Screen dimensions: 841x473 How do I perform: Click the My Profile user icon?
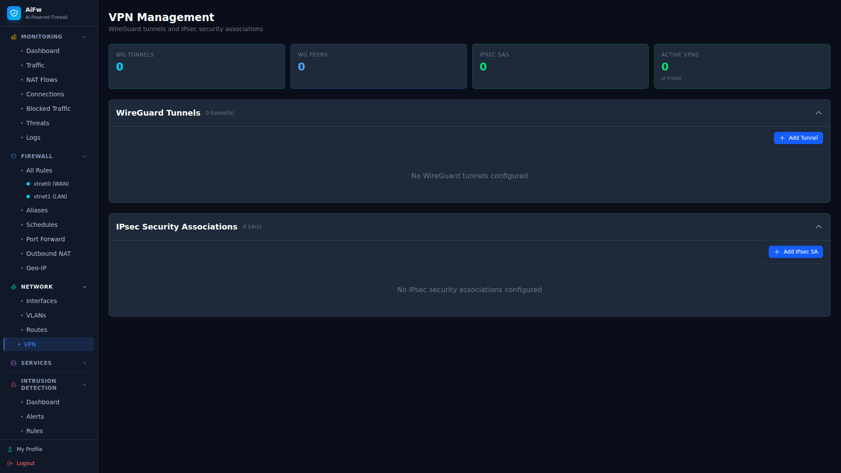pyautogui.click(x=11, y=449)
